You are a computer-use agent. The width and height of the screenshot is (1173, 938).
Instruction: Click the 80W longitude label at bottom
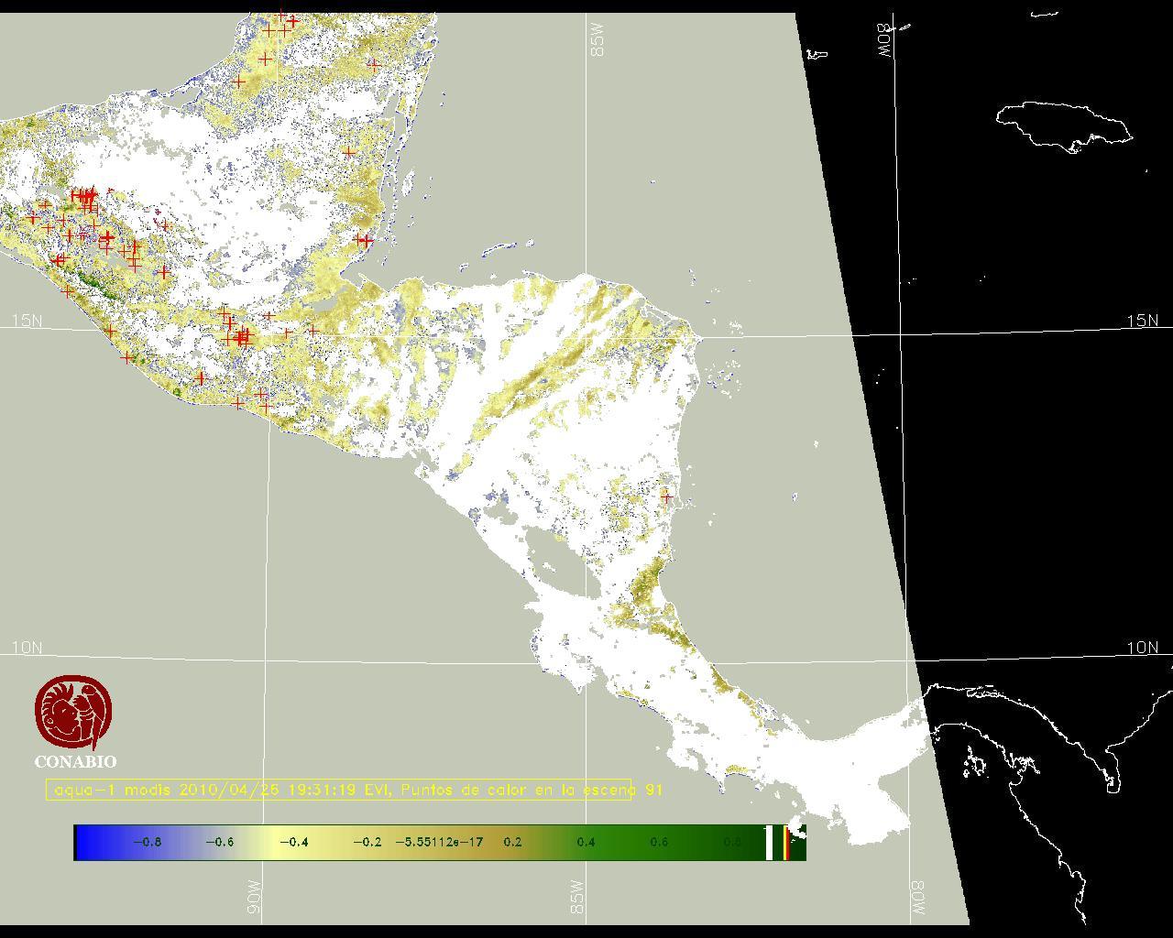pos(918,897)
